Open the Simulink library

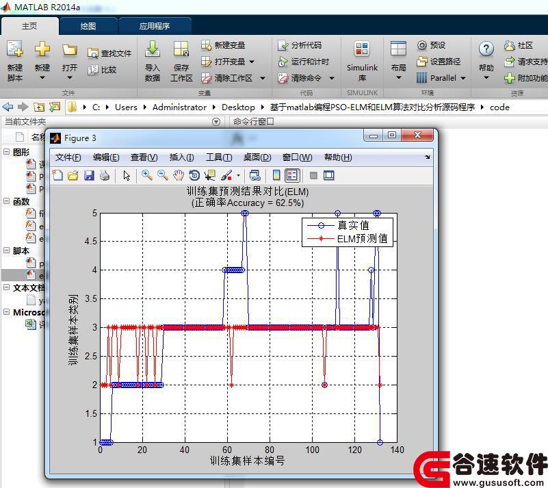pos(362,61)
